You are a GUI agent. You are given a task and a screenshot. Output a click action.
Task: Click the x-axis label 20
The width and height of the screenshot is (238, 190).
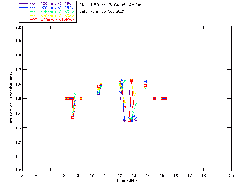coord(231,176)
